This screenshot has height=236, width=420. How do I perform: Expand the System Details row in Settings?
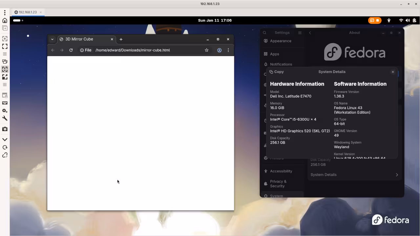pyautogui.click(x=354, y=175)
